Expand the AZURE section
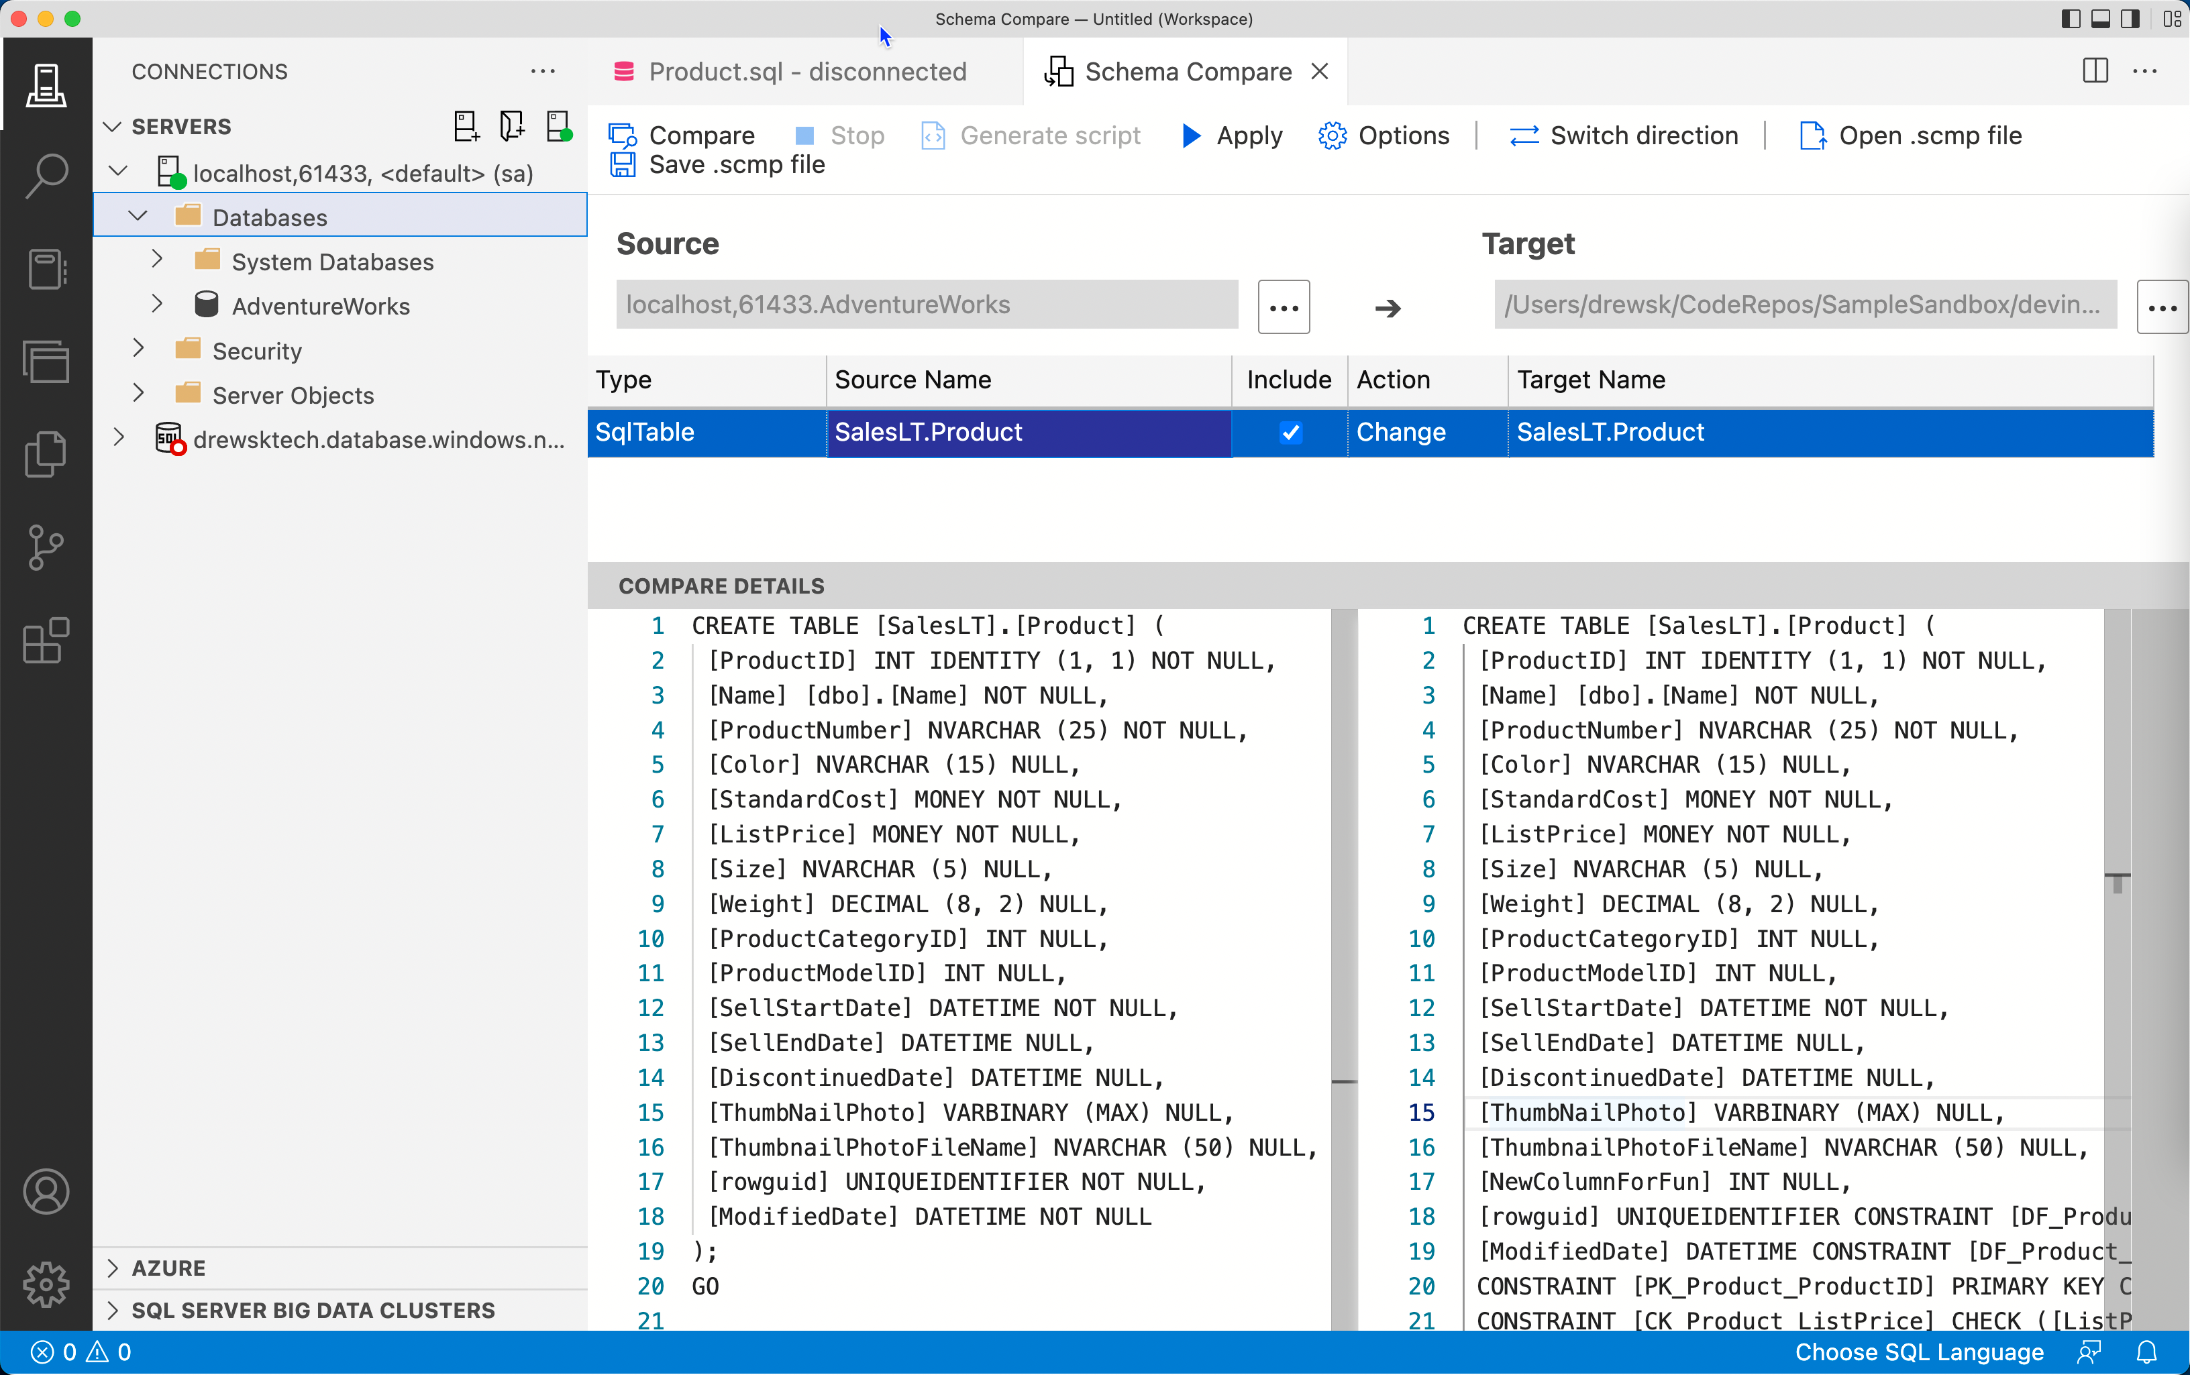Image resolution: width=2190 pixels, height=1375 pixels. click(113, 1268)
